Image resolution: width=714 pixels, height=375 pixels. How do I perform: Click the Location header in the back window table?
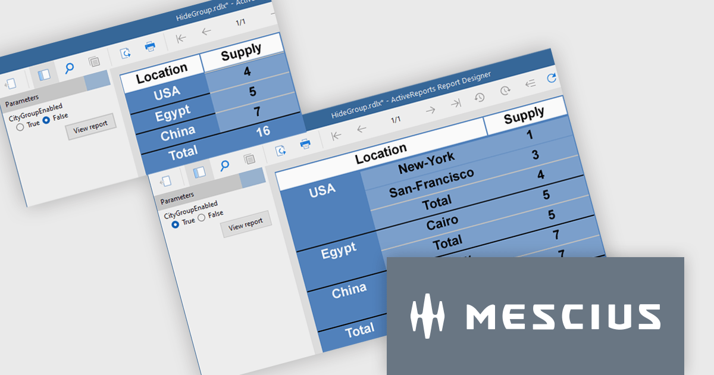click(161, 73)
